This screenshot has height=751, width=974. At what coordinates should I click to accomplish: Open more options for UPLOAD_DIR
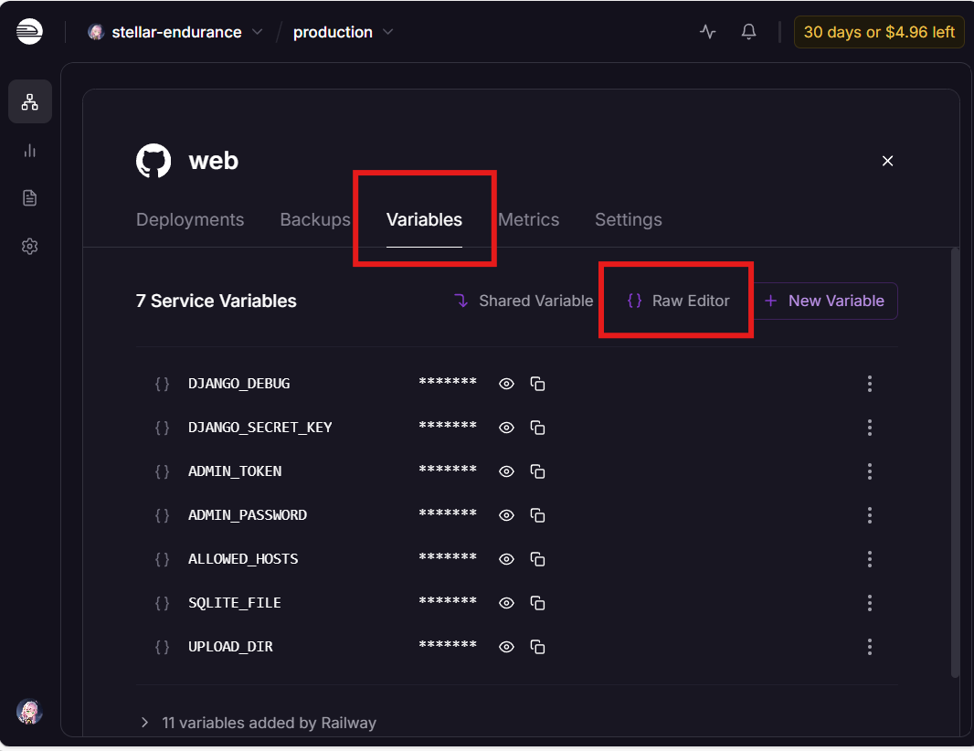[870, 647]
